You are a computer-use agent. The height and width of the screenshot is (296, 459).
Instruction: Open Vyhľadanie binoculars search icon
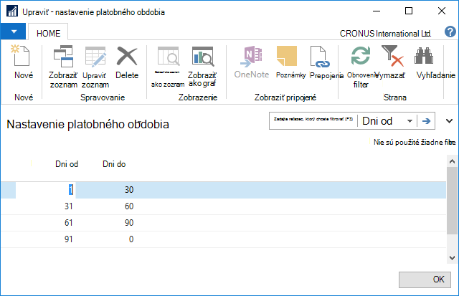pos(424,56)
